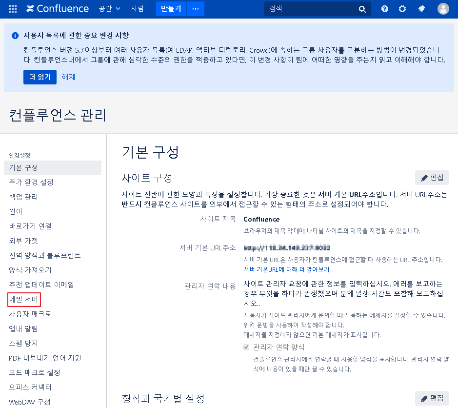Click the 만들기 create button
Viewport: 458px width, 408px height.
pyautogui.click(x=171, y=9)
